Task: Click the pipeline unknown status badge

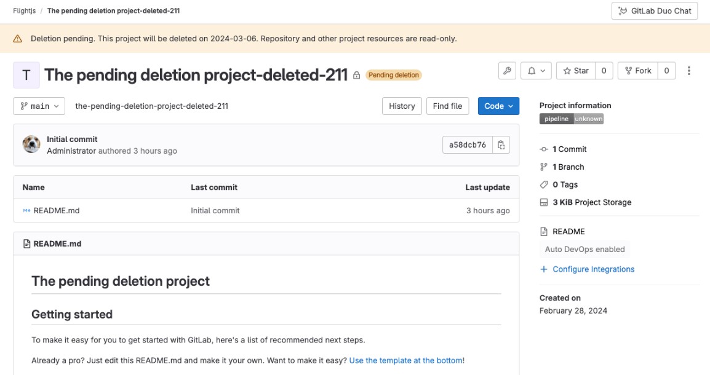Action: [x=571, y=118]
